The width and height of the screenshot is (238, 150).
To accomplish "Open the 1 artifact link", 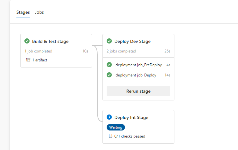I will click(x=40, y=60).
